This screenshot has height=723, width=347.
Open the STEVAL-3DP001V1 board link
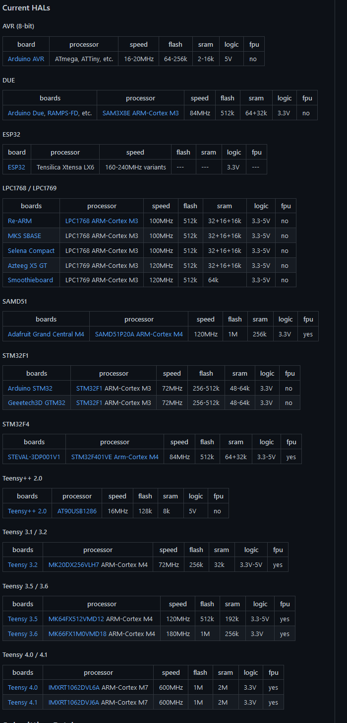click(34, 457)
